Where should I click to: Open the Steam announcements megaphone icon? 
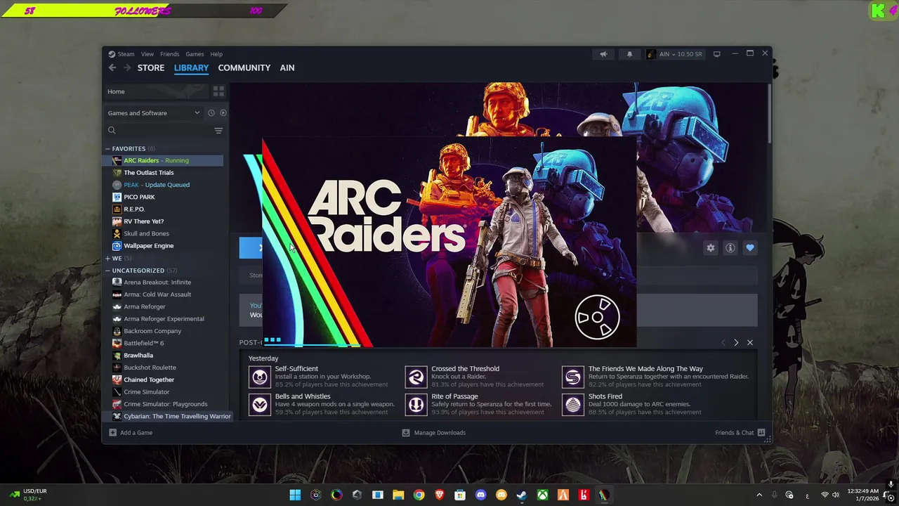click(x=603, y=54)
